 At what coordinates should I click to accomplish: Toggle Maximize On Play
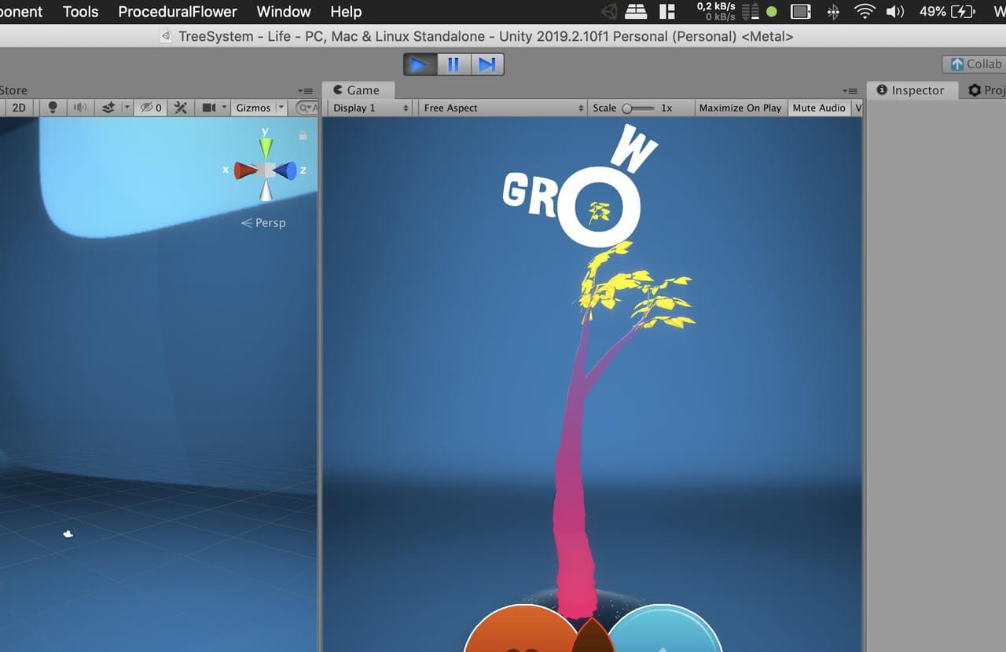(x=740, y=108)
